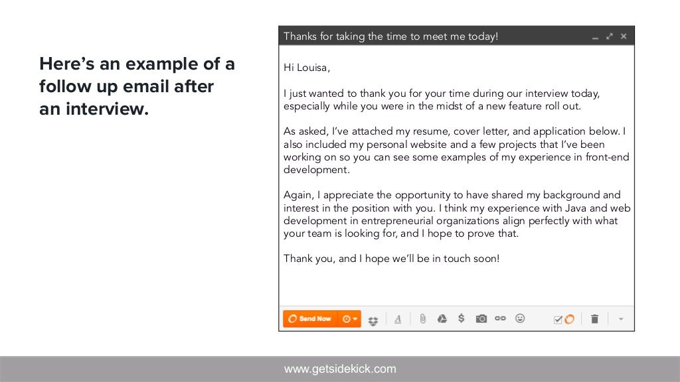Viewport: 680px width, 382px height.
Task: Open the send later schedule dropdown
Action: coord(349,319)
